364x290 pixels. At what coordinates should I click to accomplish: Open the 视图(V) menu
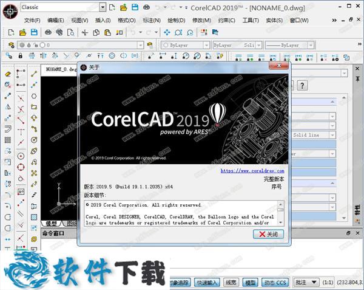79,21
